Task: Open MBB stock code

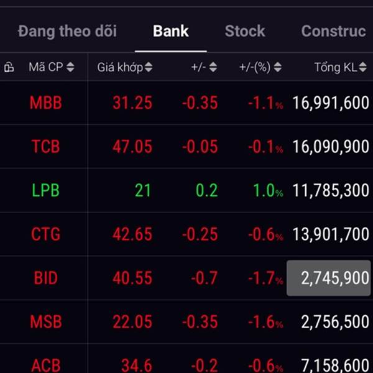Action: point(45,103)
